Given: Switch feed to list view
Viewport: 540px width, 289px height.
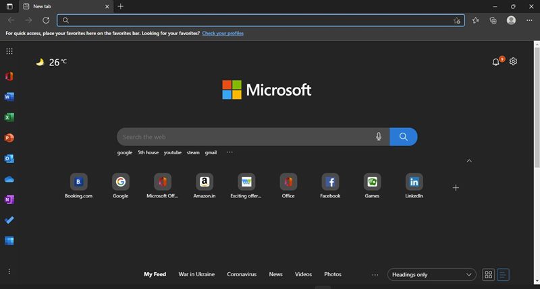Looking at the screenshot, I should point(503,275).
